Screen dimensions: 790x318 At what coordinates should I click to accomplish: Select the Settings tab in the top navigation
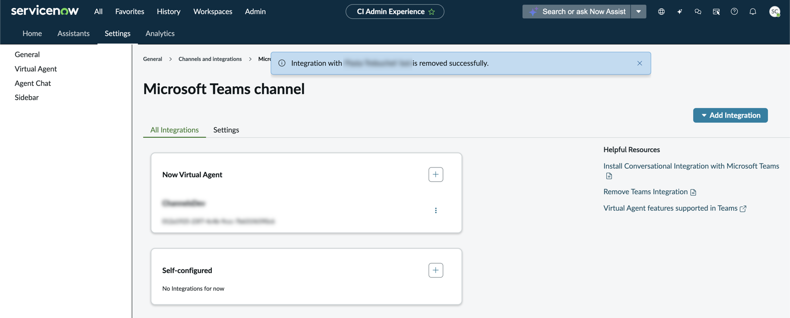[118, 34]
